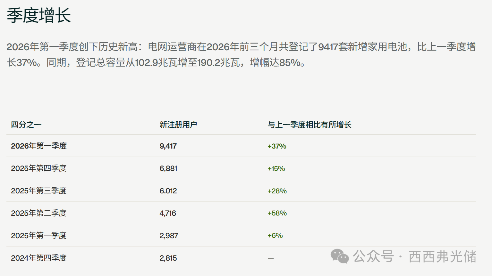Click the summary paragraph about 2026年第一季度
The width and height of the screenshot is (492, 276).
[241, 54]
